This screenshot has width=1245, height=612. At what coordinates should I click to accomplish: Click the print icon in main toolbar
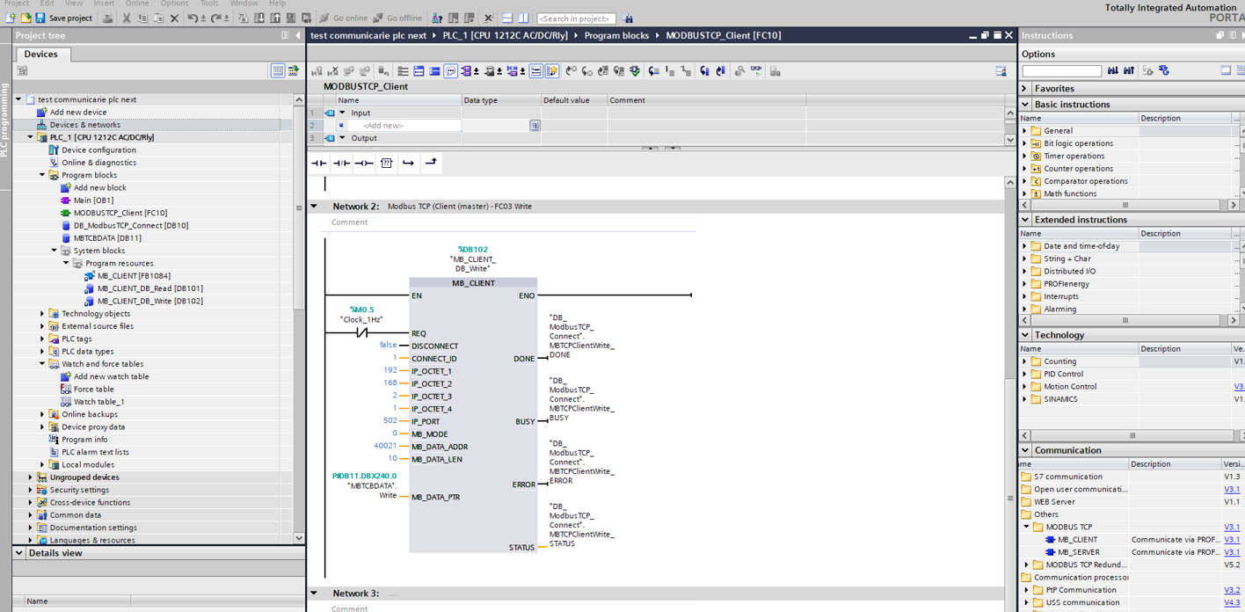[x=107, y=18]
